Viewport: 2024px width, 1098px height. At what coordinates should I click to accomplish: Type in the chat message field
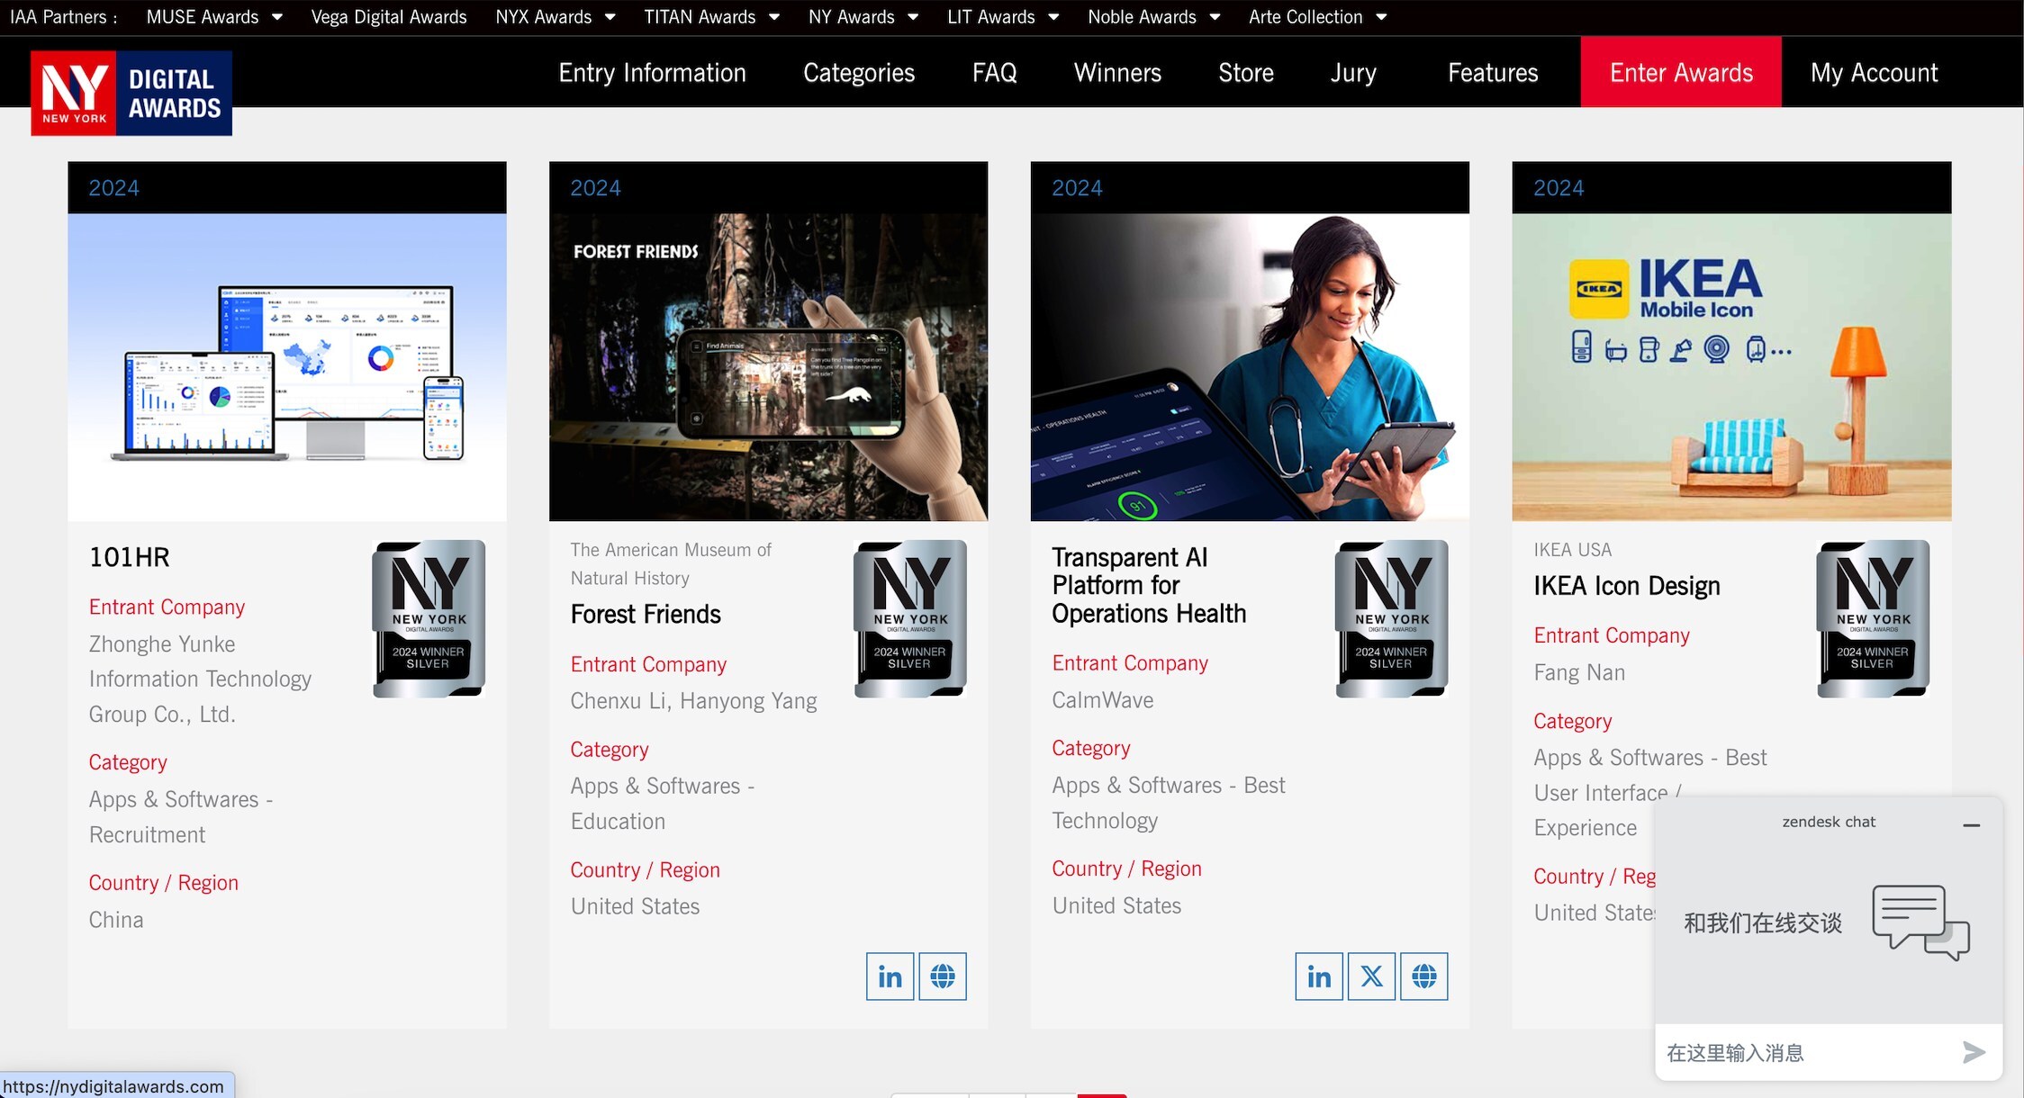[1801, 1052]
